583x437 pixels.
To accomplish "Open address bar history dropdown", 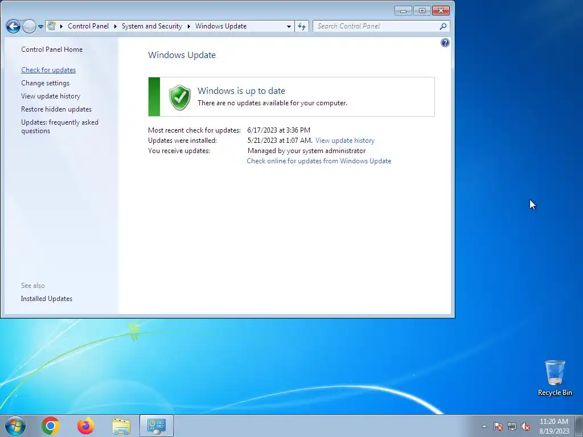I will (x=289, y=26).
